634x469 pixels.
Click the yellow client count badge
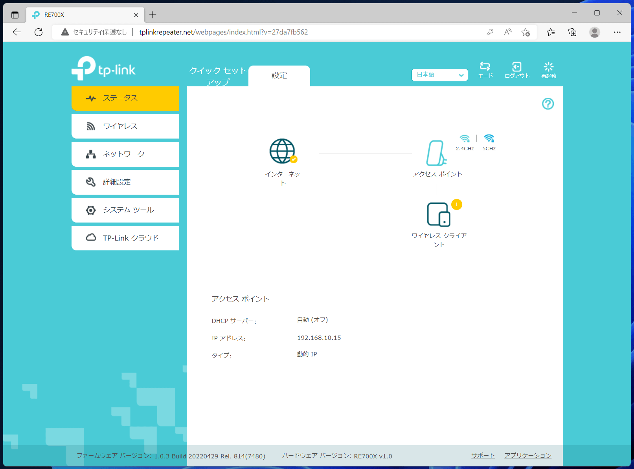[x=456, y=204]
